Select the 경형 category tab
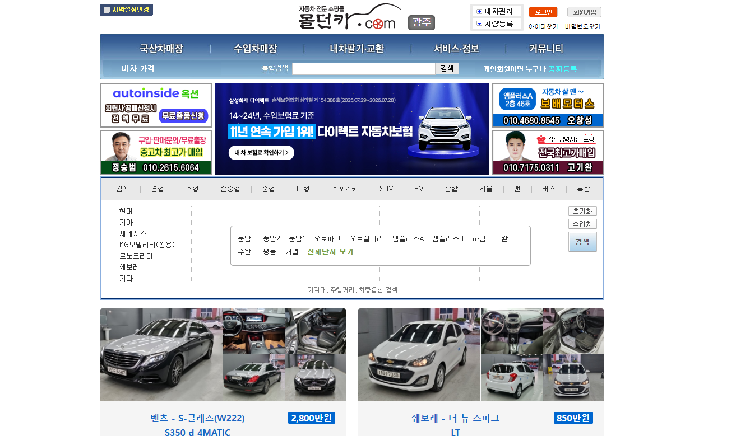This screenshot has width=736, height=436. (157, 189)
